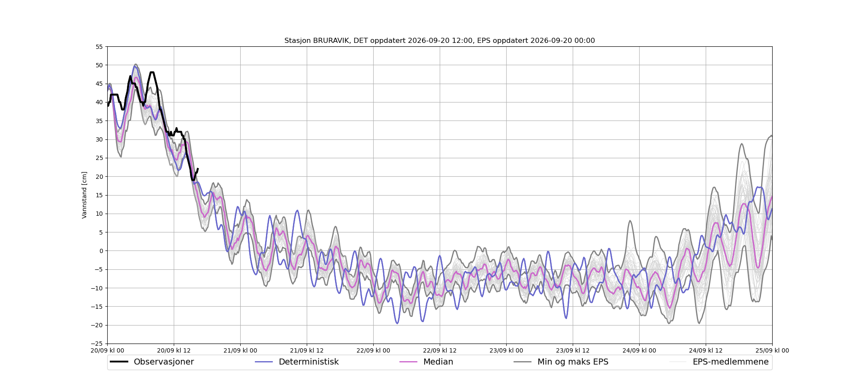The height and width of the screenshot is (386, 858).
Task: Select the 'Vannstand [cm]' y-axis label
Action: tap(85, 195)
